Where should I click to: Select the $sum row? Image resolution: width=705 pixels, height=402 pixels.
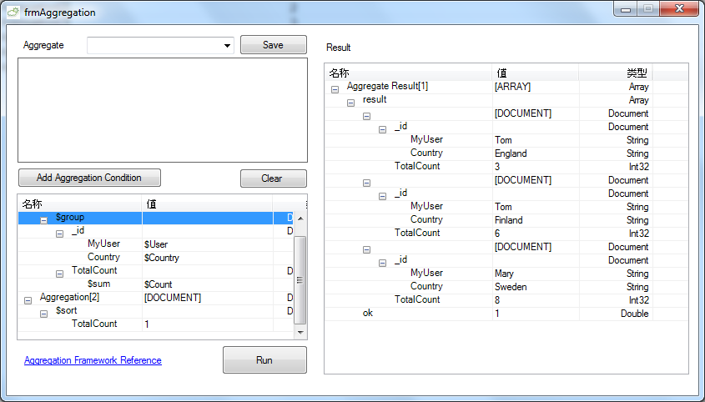point(155,284)
